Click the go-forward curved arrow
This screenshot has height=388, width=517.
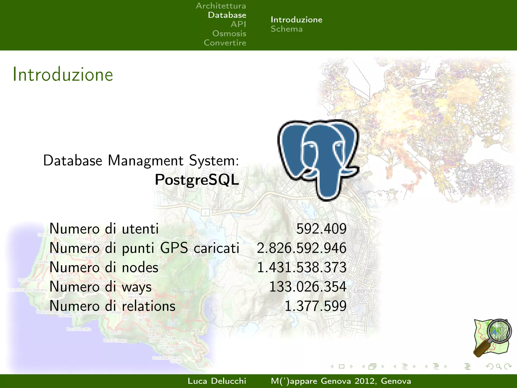508,366
